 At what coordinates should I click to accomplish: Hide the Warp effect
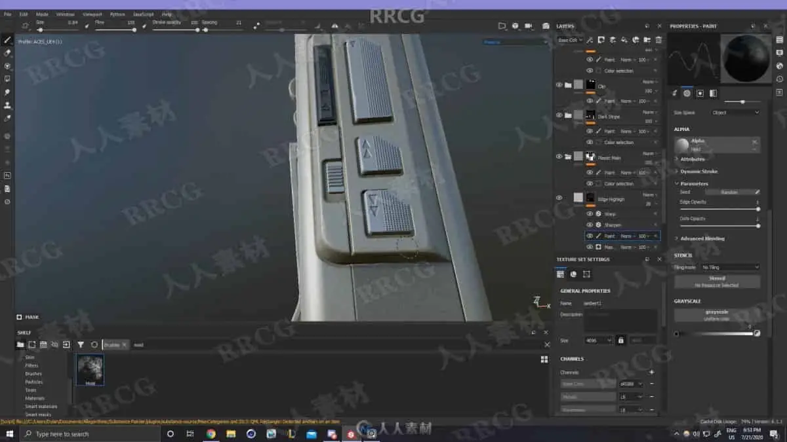(590, 214)
